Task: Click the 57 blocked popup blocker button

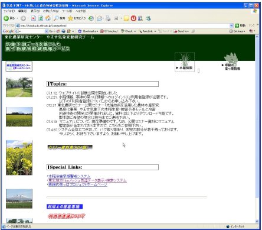Action: coord(109,31)
